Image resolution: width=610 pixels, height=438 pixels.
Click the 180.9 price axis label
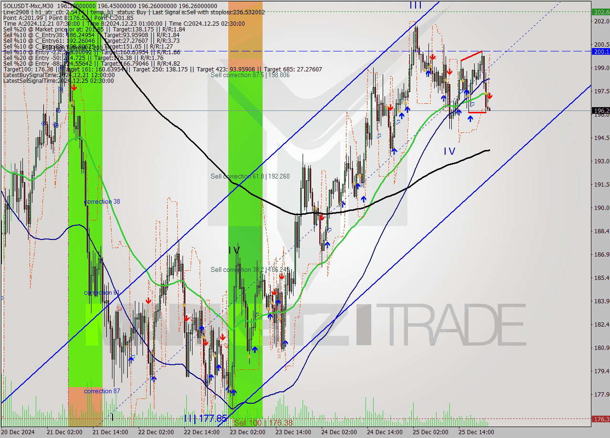click(601, 348)
